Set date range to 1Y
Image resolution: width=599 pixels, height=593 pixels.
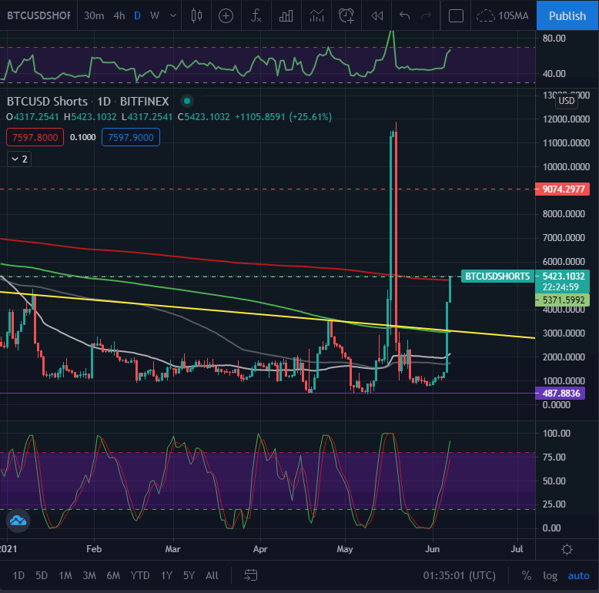tap(166, 575)
